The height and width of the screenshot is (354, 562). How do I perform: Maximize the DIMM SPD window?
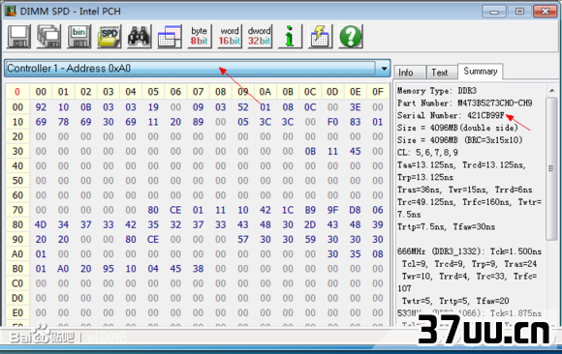(x=519, y=12)
